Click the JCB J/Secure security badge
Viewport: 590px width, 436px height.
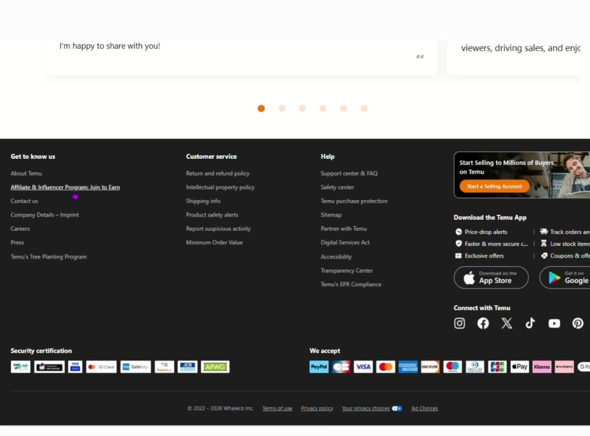tap(187, 367)
